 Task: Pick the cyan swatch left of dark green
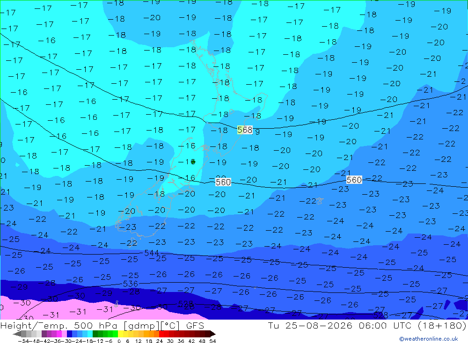pyautogui.click(x=90, y=334)
